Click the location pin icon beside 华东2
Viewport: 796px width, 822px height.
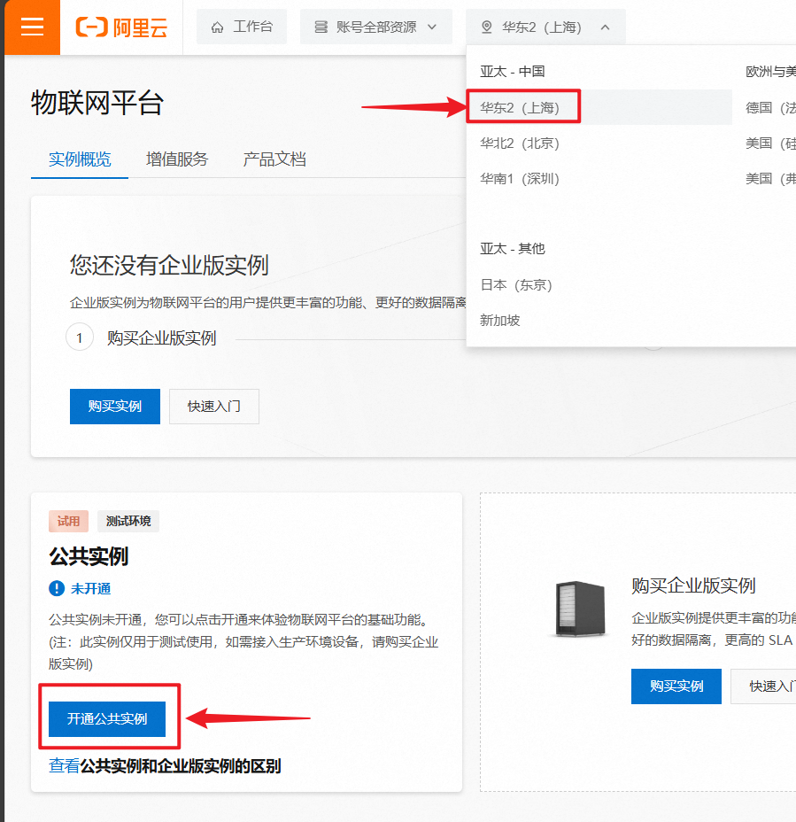tap(487, 27)
